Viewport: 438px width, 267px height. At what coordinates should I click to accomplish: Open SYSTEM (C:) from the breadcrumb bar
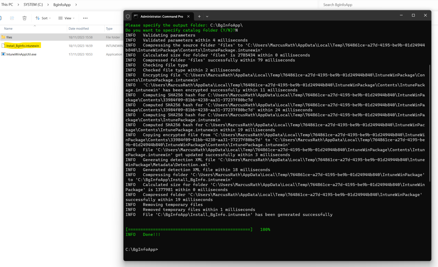33,4
